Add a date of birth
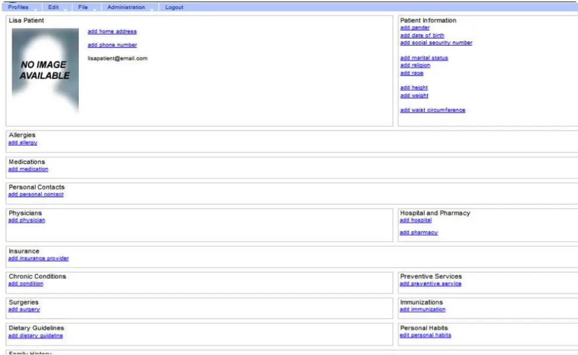Image resolution: width=578 pixels, height=355 pixels. point(421,35)
